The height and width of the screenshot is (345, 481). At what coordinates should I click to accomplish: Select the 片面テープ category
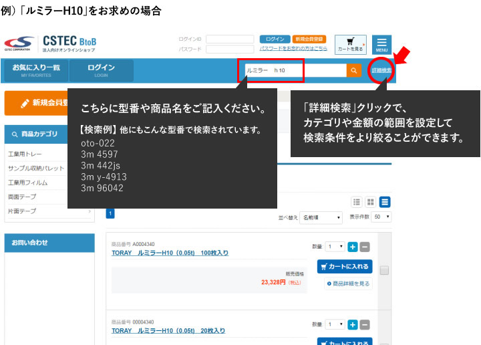tap(22, 211)
